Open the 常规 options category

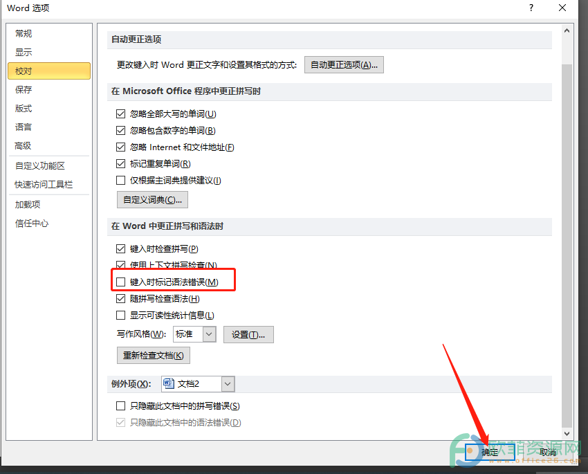click(24, 34)
